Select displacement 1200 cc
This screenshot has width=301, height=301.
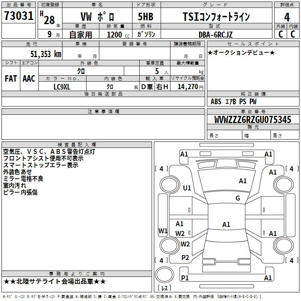118,35
